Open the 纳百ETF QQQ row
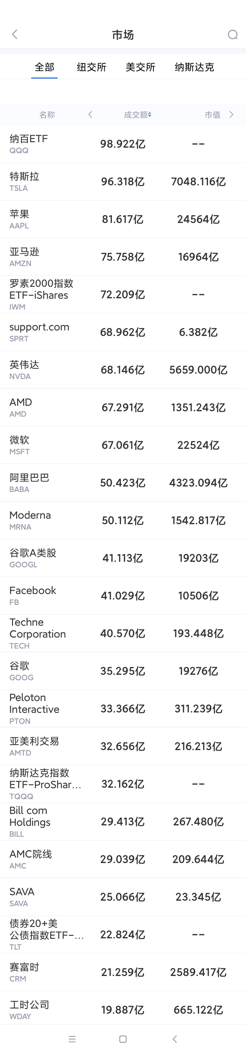This screenshot has height=1054, width=246. pos(123,144)
